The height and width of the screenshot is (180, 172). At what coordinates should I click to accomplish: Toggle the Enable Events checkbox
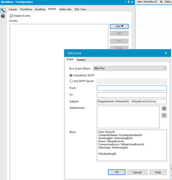pos(11,16)
